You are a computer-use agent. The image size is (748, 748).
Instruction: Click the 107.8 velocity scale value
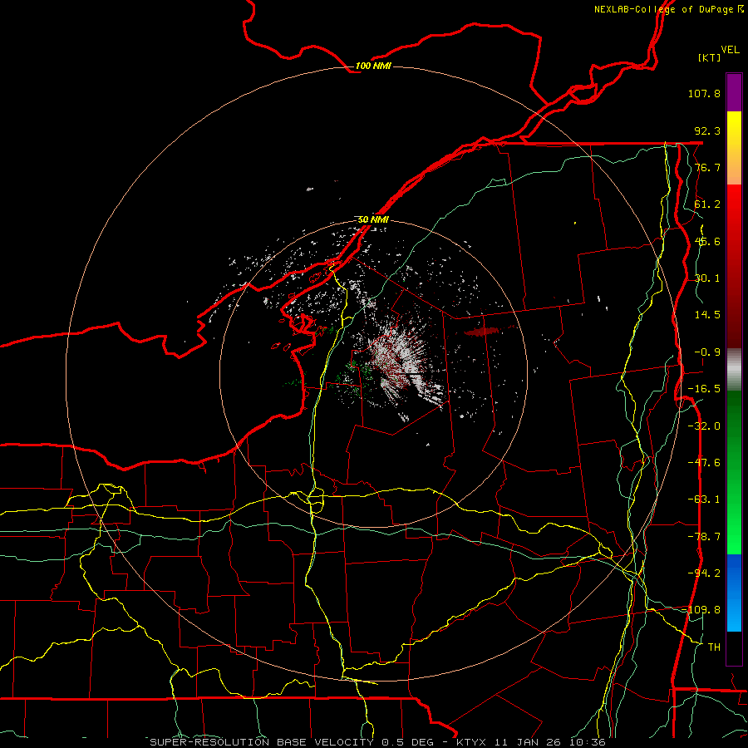pyautogui.click(x=704, y=93)
